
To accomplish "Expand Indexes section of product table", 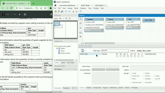I will 102,30.
